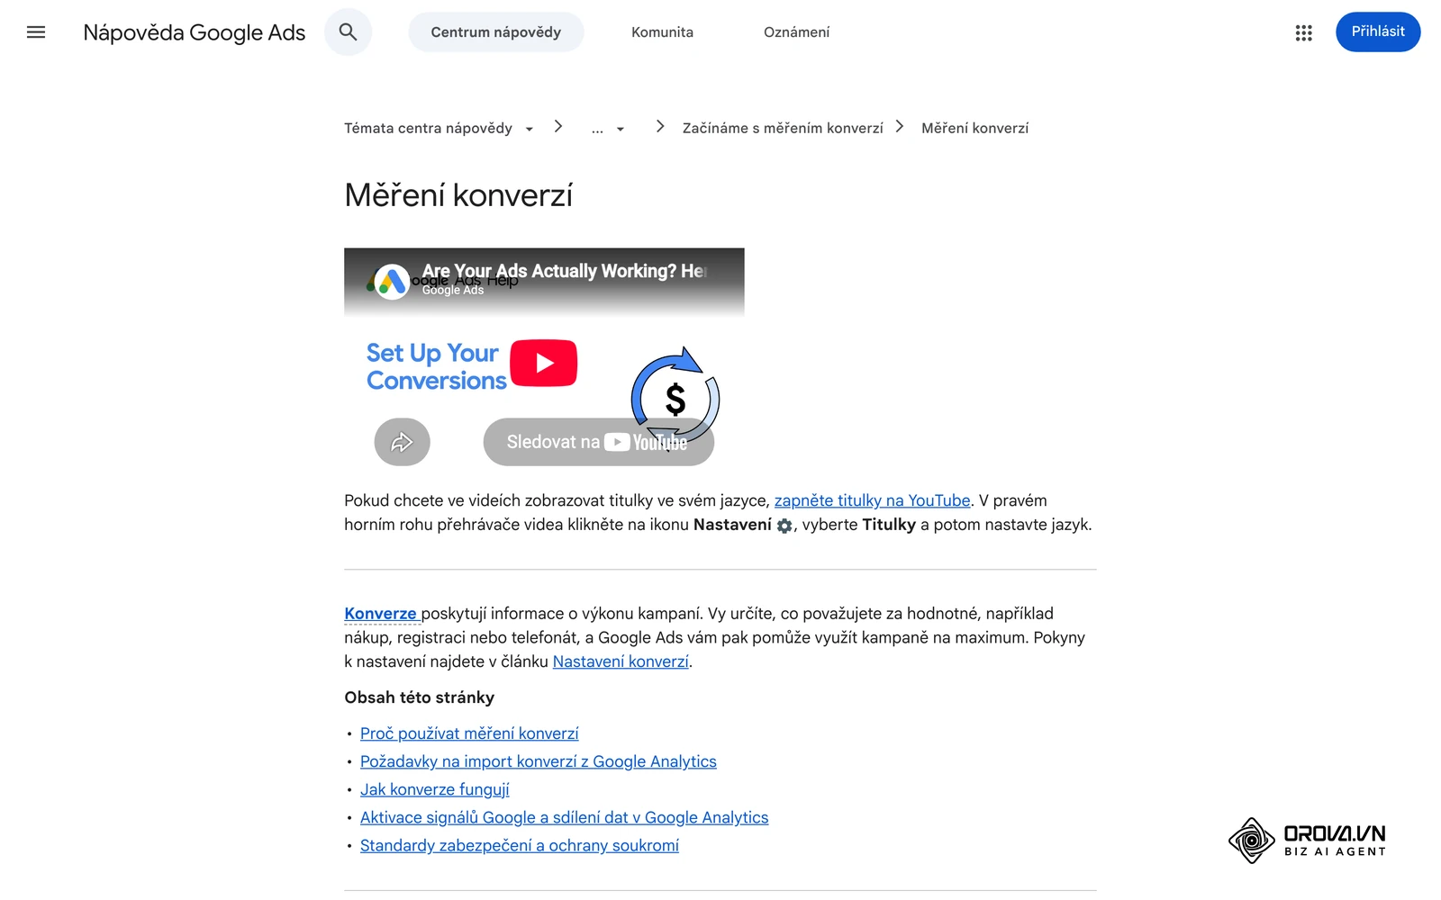Sign in with Přihlásit button
The width and height of the screenshot is (1441, 900).
[1378, 32]
